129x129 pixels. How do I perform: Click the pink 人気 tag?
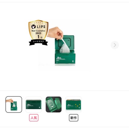(34, 118)
